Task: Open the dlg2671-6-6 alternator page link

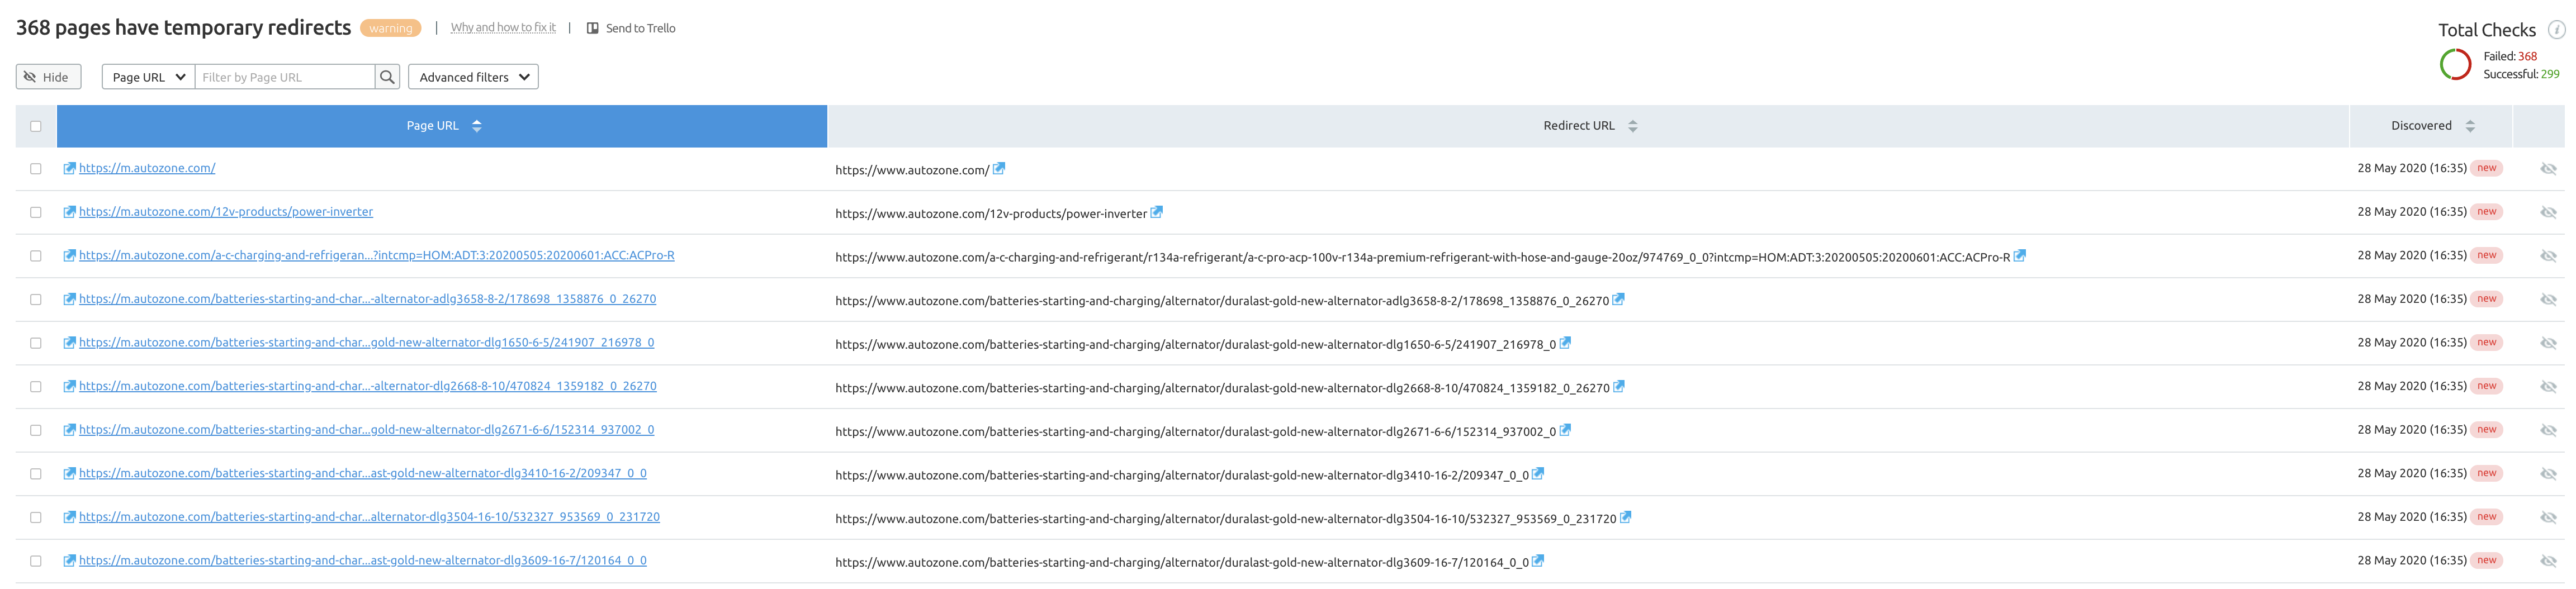Action: [x=367, y=429]
